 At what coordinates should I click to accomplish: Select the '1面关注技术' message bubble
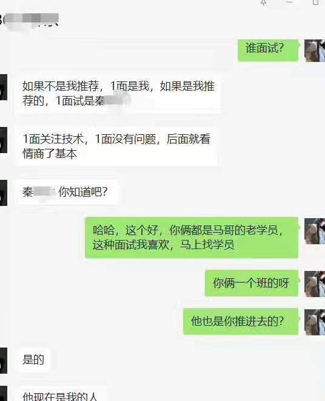tap(117, 146)
